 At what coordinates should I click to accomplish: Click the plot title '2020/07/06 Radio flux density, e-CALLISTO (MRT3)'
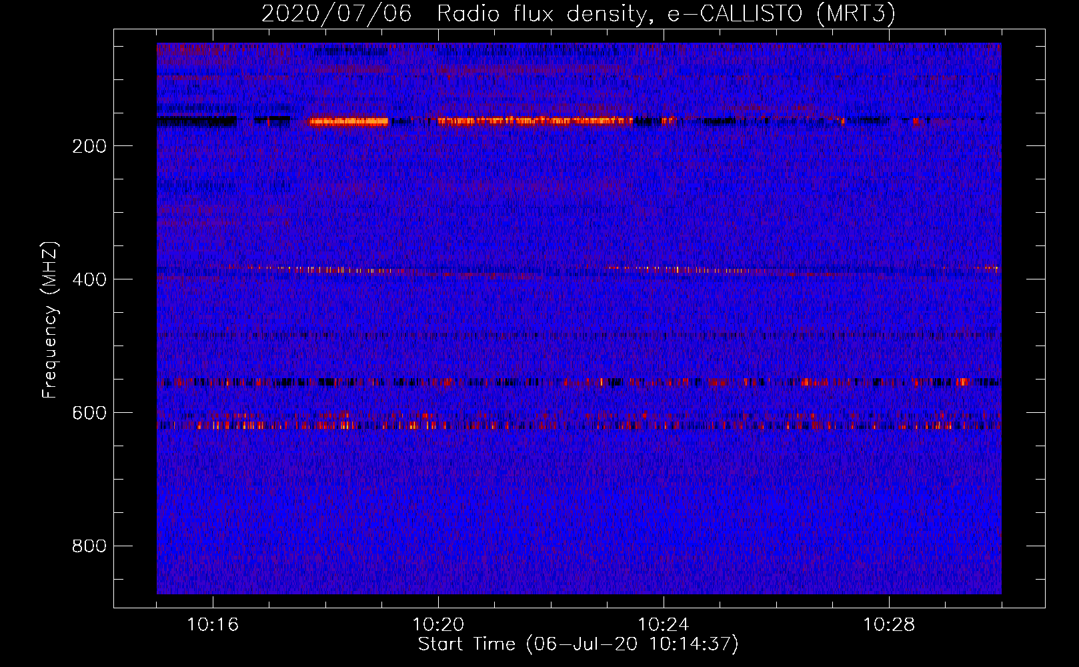578,13
